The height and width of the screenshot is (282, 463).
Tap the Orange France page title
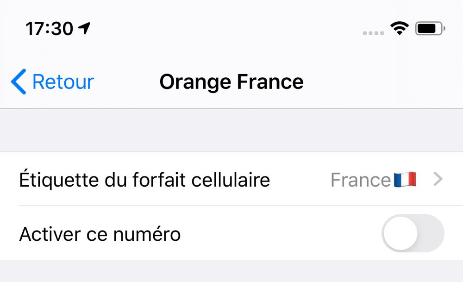[x=231, y=82]
